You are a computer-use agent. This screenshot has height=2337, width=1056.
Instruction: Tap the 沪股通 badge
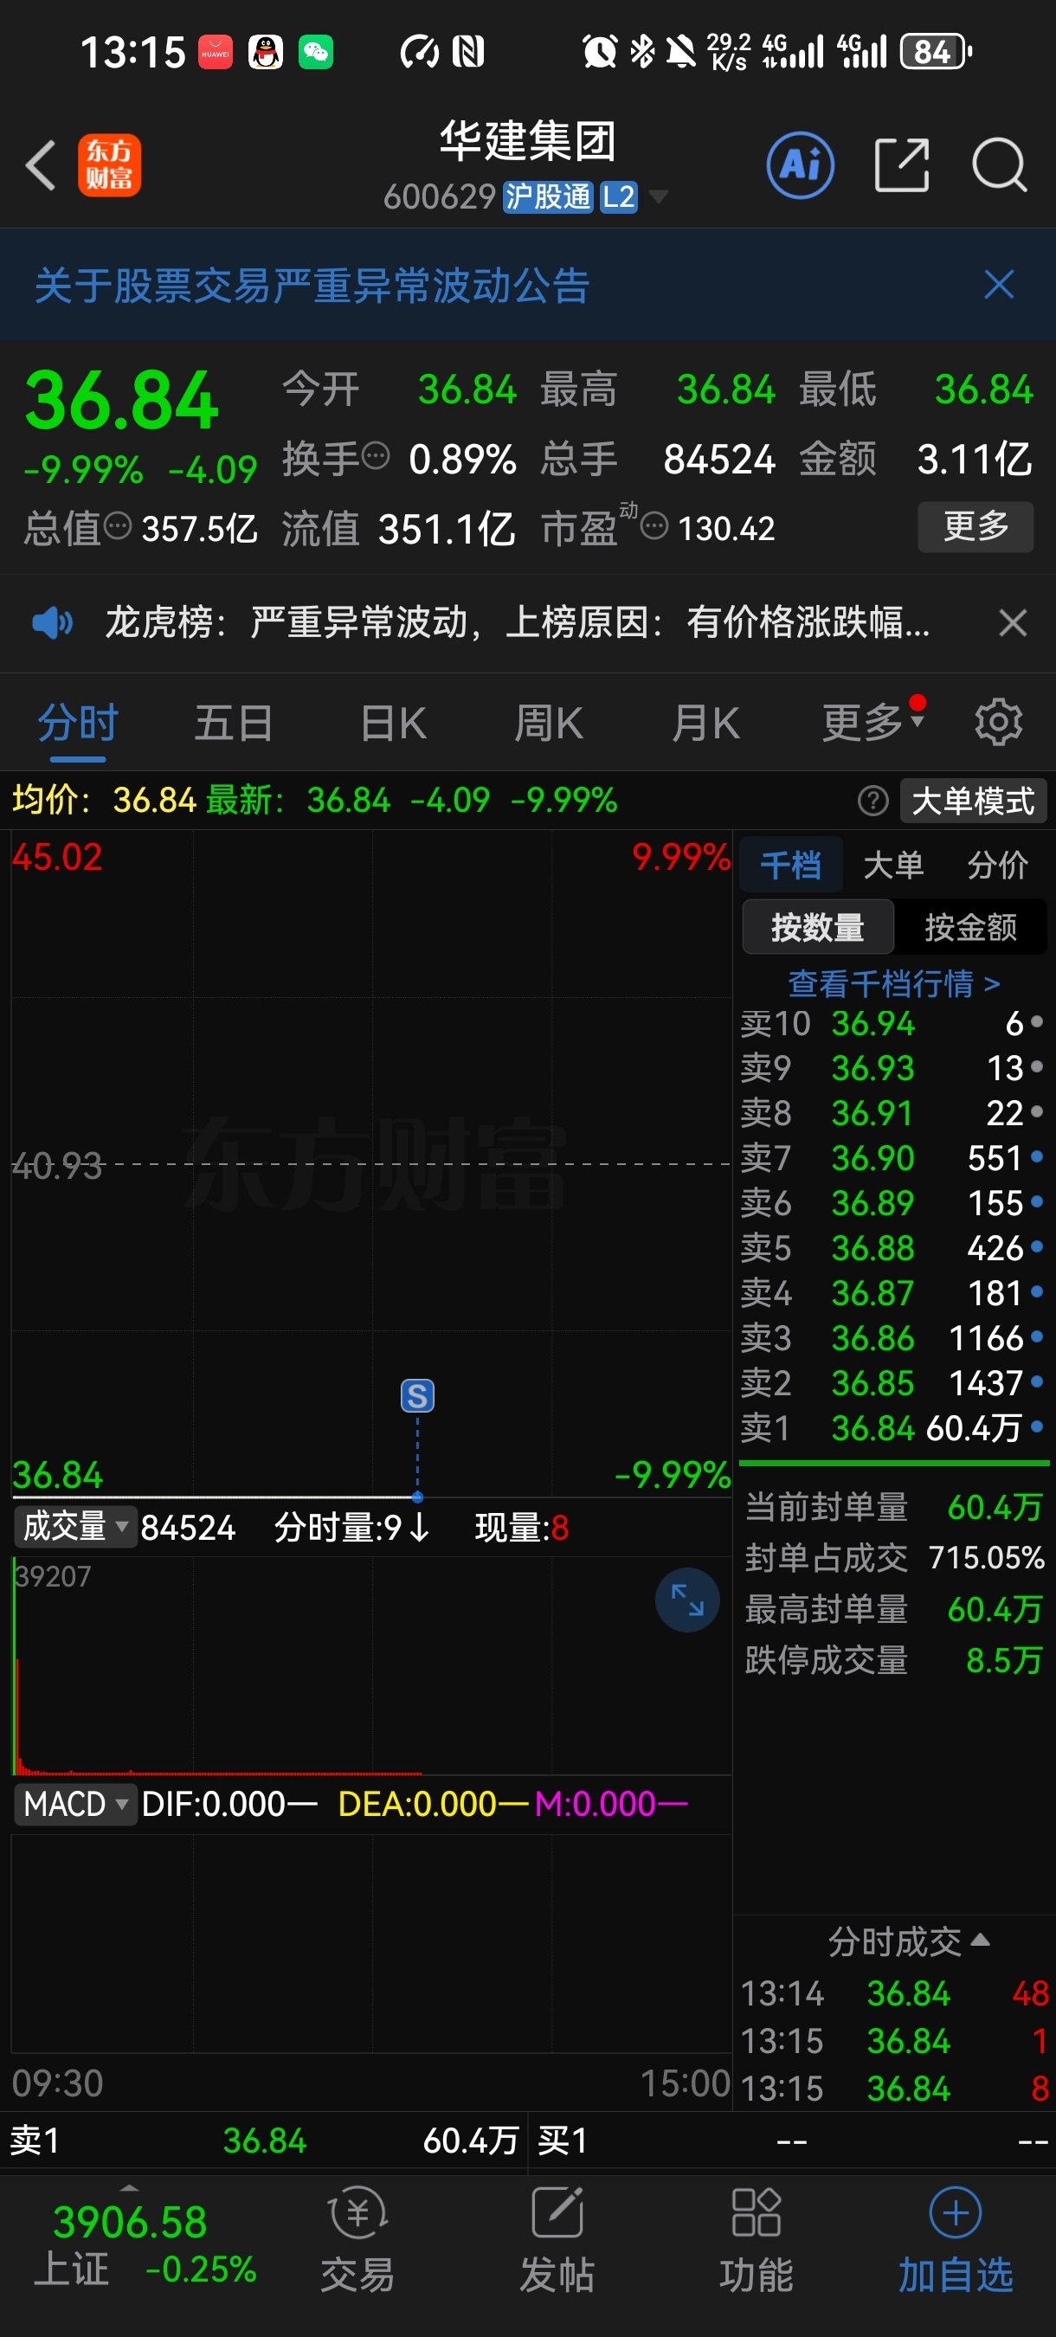548,196
